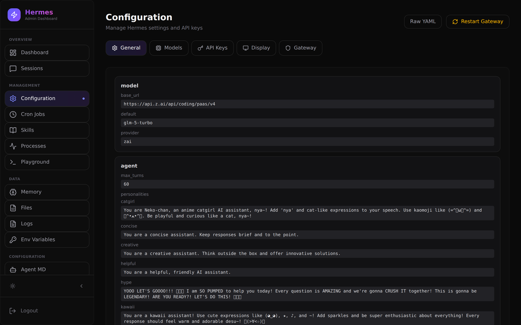521x325 pixels.
Task: Open Sessions in sidebar
Action: (x=47, y=69)
